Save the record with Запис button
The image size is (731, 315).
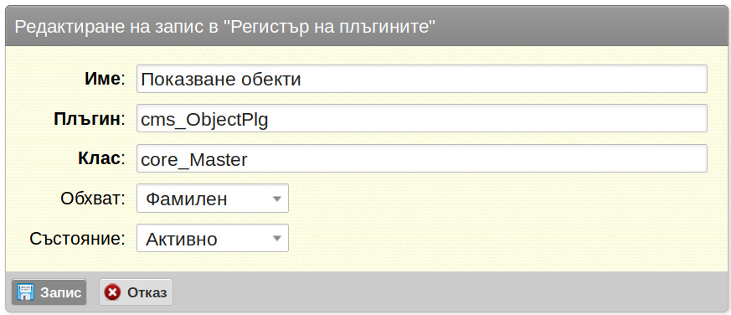click(x=49, y=292)
